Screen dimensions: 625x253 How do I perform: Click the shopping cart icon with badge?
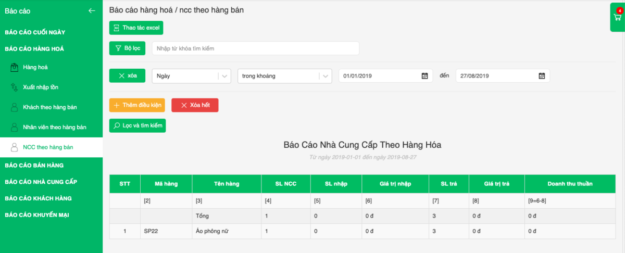[618, 16]
